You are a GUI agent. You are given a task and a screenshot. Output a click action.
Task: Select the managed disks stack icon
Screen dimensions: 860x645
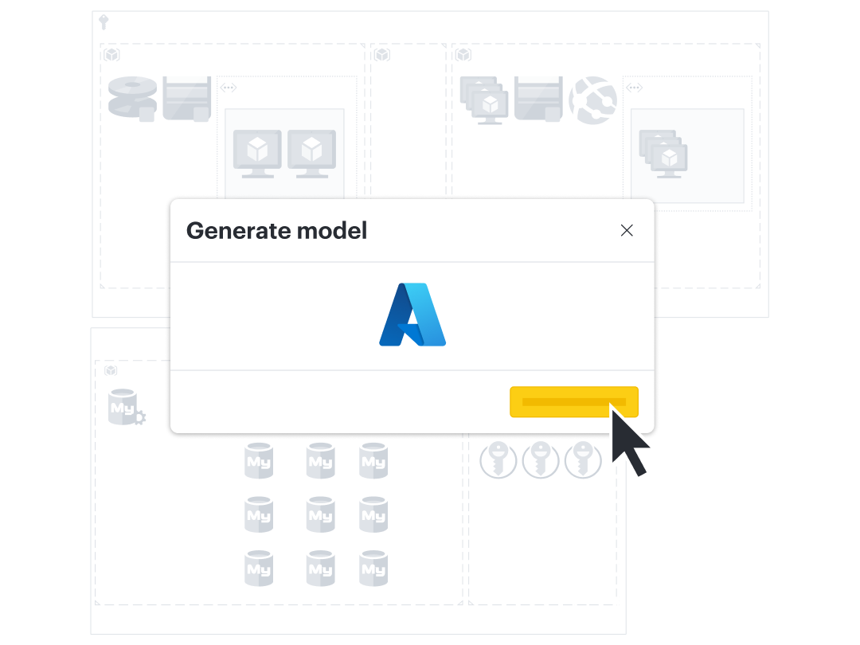point(133,99)
